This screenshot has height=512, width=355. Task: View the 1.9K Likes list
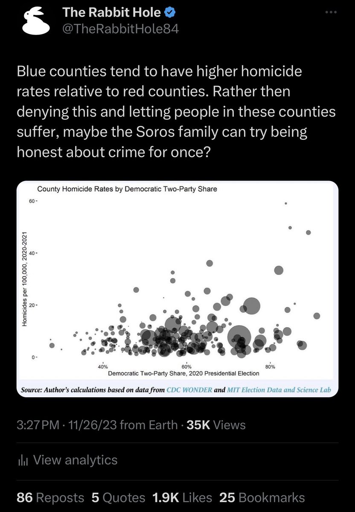pyautogui.click(x=182, y=497)
